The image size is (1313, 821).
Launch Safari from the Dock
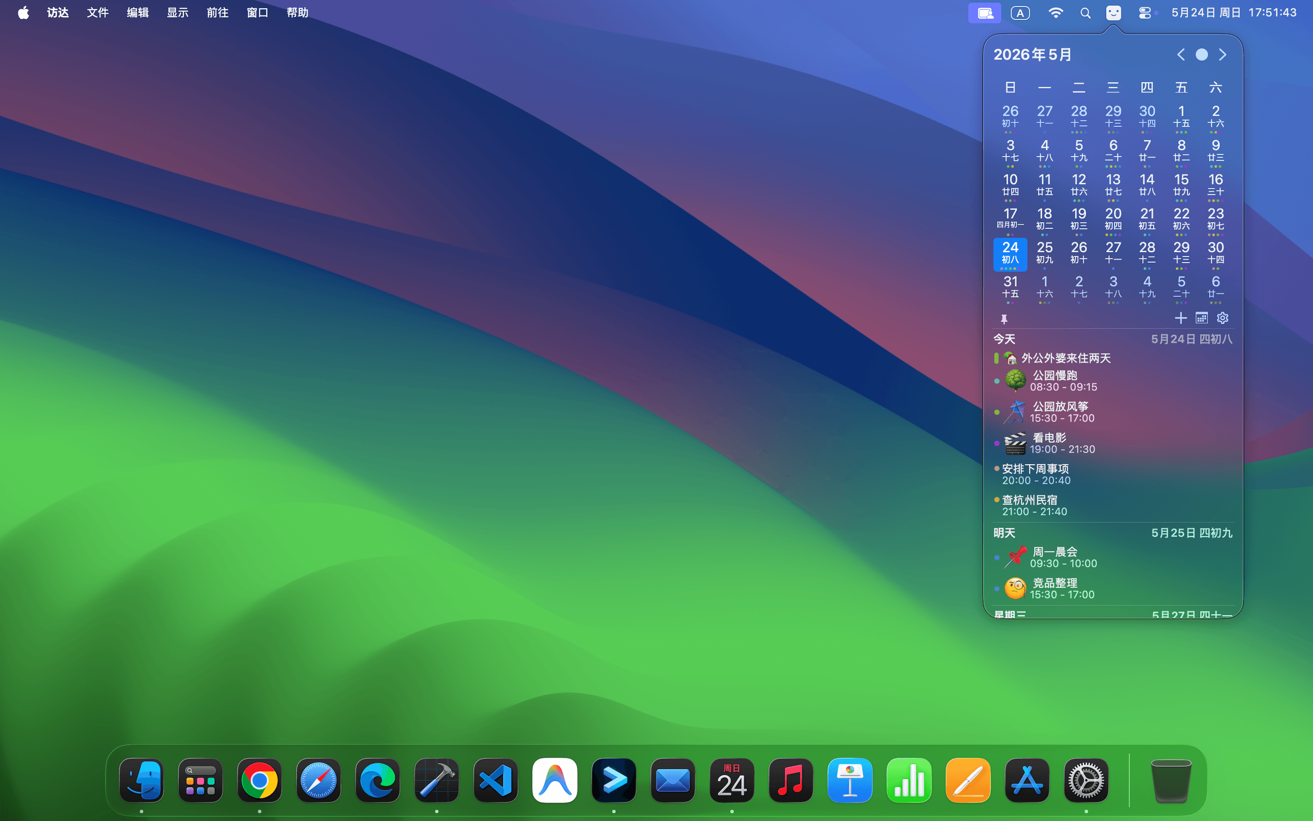pos(319,780)
